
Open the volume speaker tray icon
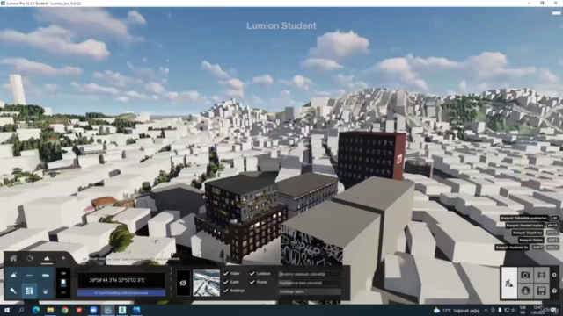point(514,310)
